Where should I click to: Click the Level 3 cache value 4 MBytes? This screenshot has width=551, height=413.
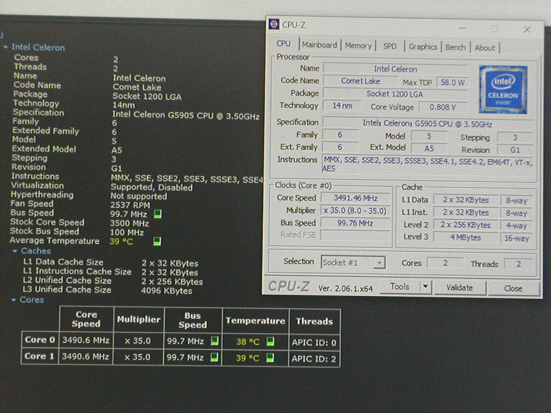click(466, 237)
